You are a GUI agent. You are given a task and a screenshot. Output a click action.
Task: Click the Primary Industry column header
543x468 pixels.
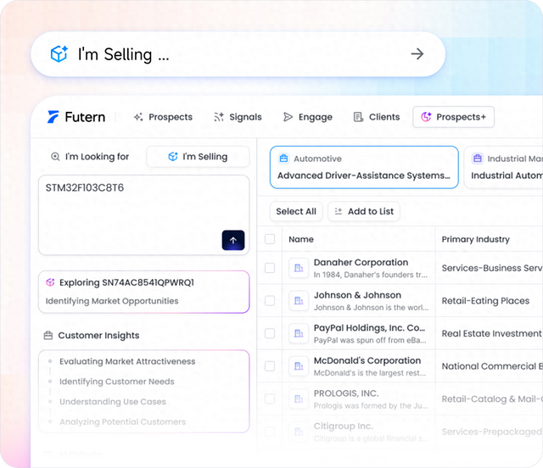coord(475,239)
